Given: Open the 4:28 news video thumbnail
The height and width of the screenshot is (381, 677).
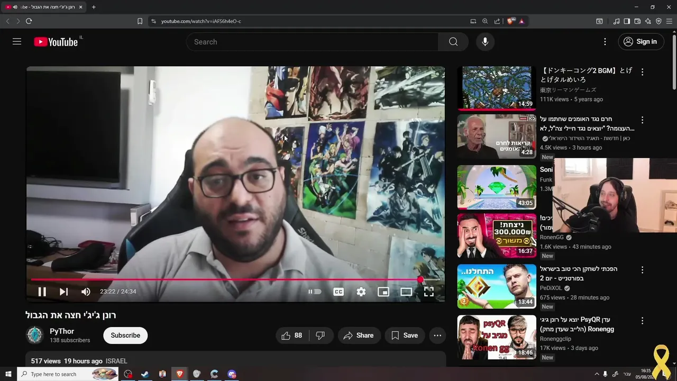Looking at the screenshot, I should [497, 137].
